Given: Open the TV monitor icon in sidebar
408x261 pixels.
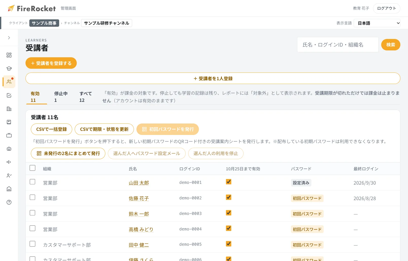Looking at the screenshot, I should click(9, 135).
